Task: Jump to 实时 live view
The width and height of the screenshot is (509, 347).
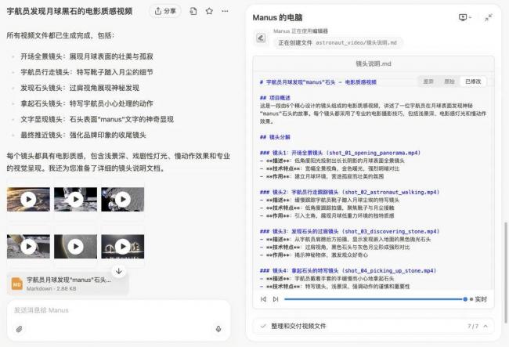Action: [480, 298]
